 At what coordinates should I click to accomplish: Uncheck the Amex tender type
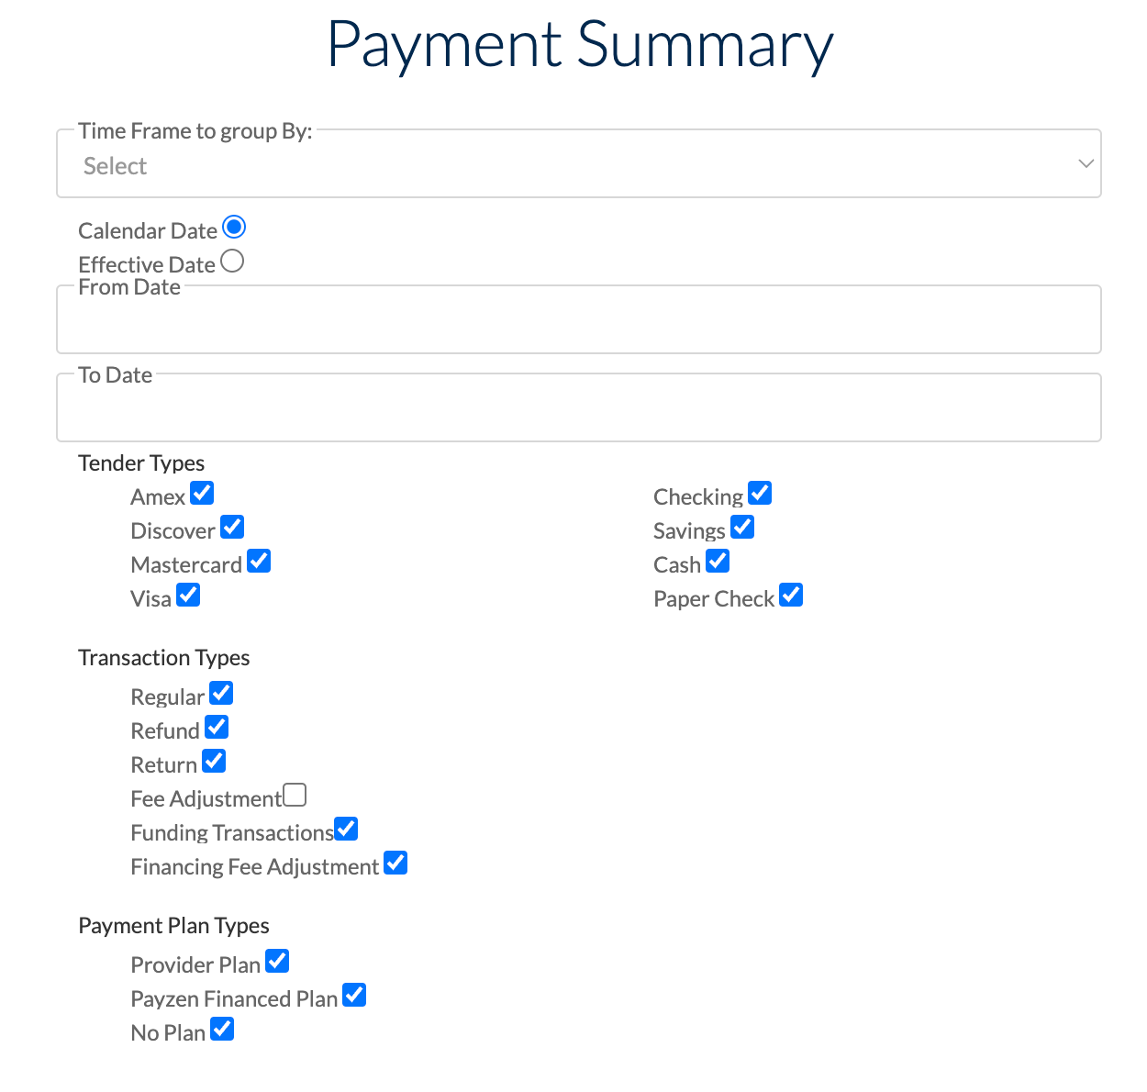click(x=202, y=493)
